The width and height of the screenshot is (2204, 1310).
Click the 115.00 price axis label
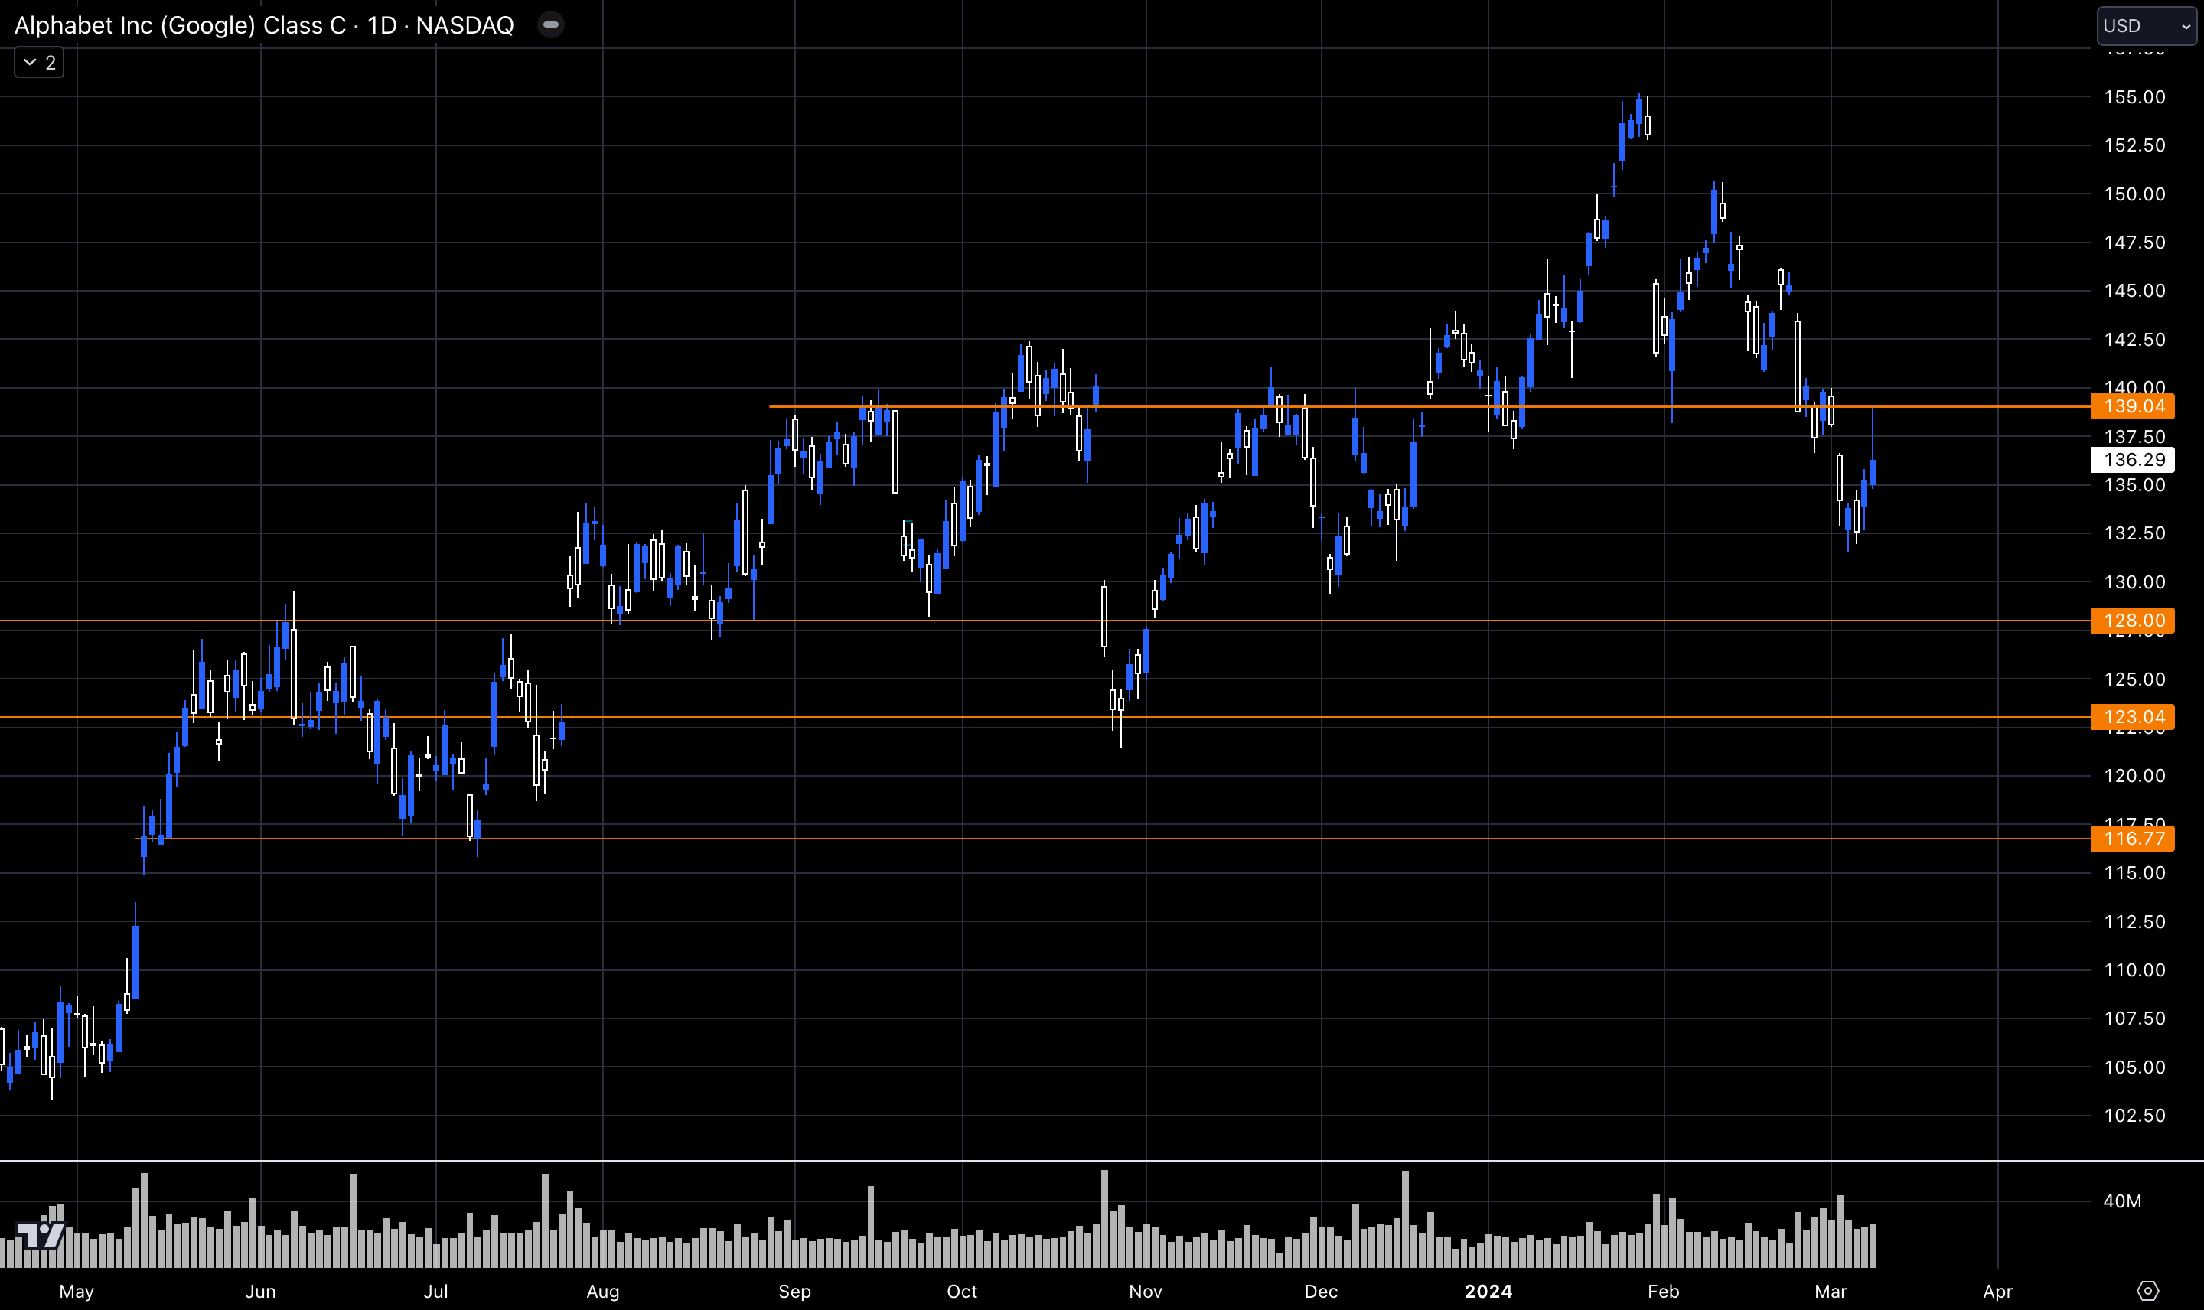(2134, 873)
